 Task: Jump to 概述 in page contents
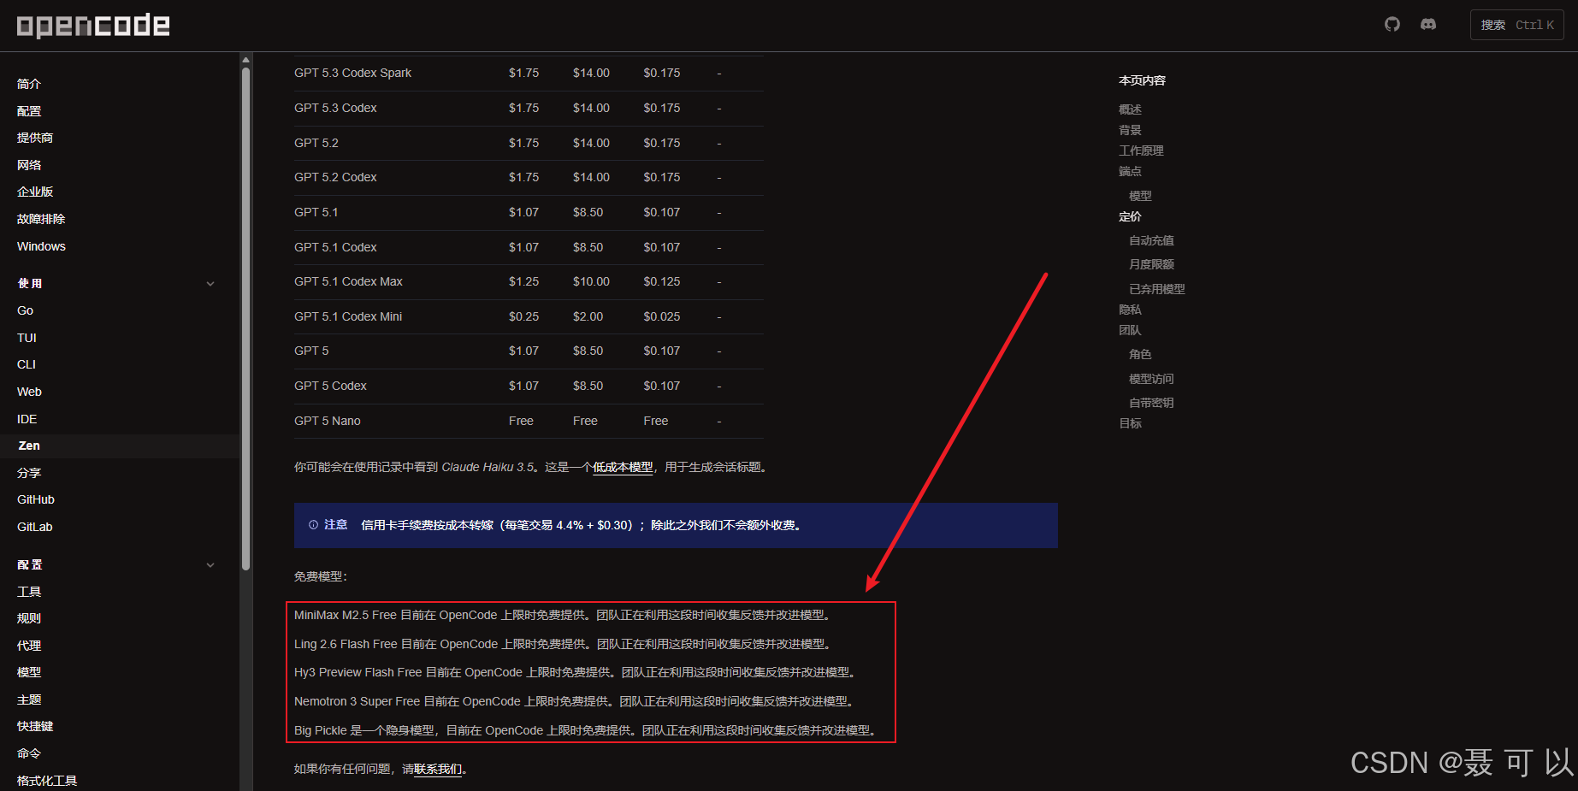tap(1130, 109)
